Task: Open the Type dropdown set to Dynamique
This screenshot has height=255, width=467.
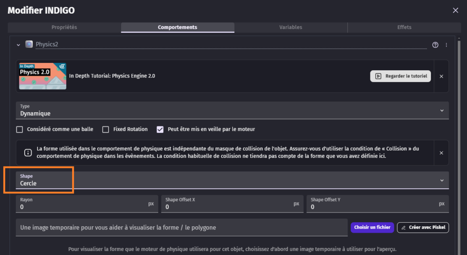Action: point(232,110)
